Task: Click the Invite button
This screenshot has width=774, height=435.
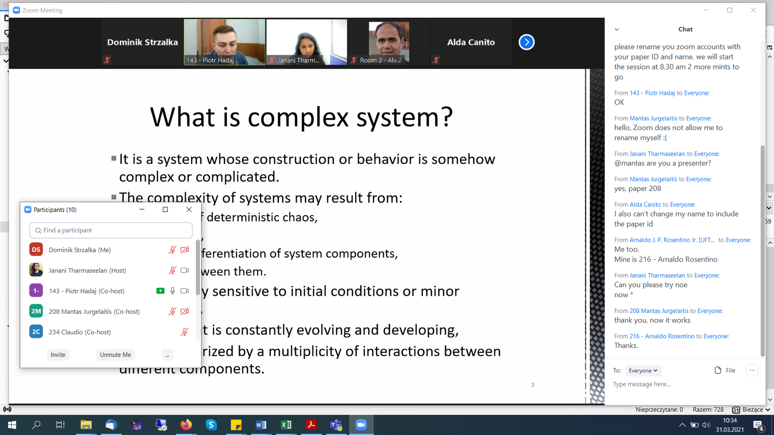Action: tap(58, 355)
